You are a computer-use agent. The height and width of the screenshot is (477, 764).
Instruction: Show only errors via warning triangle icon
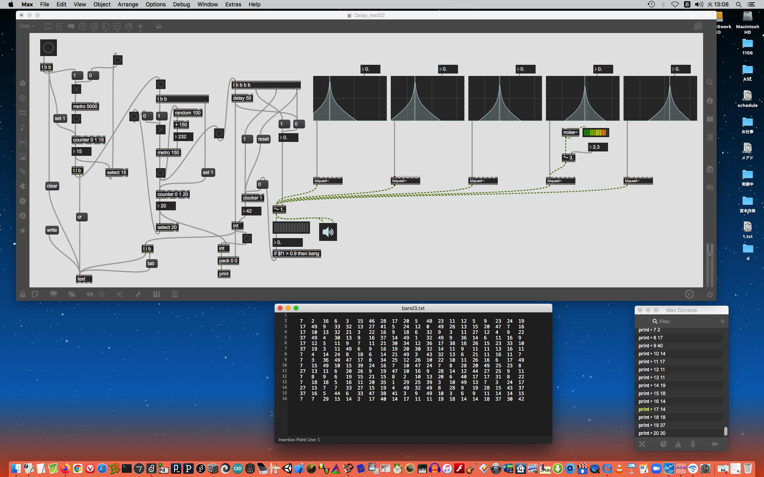[x=678, y=444]
